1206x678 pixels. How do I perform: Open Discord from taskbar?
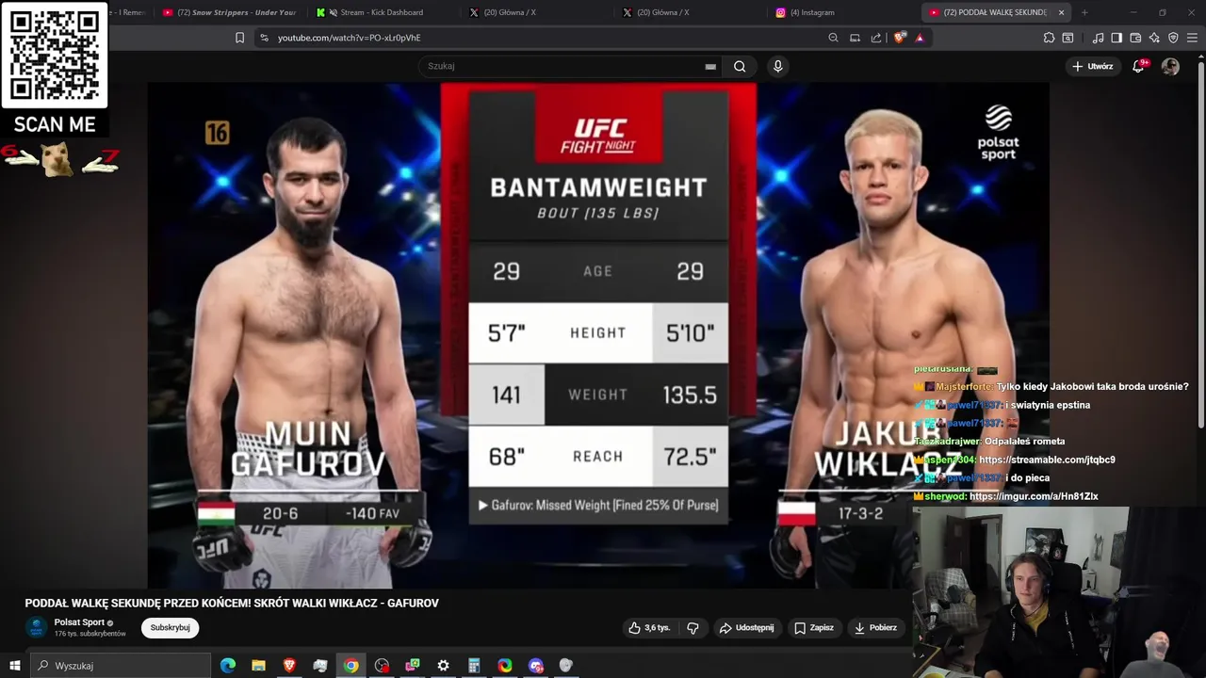click(x=536, y=666)
